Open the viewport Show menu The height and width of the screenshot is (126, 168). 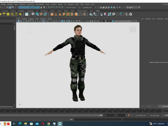pyautogui.click(x=37, y=19)
